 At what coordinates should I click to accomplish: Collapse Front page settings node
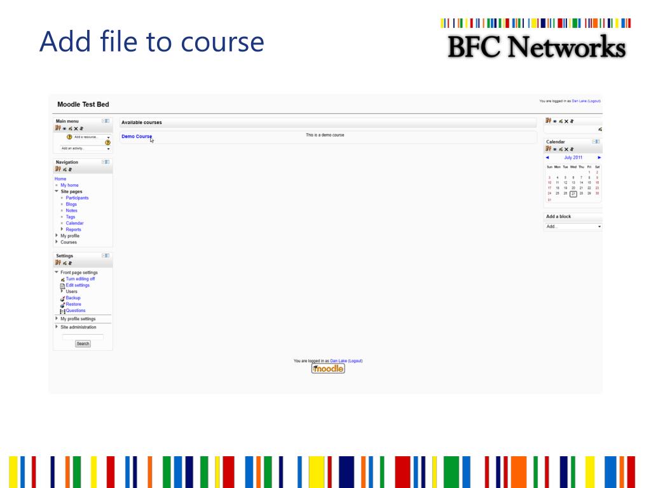point(57,272)
